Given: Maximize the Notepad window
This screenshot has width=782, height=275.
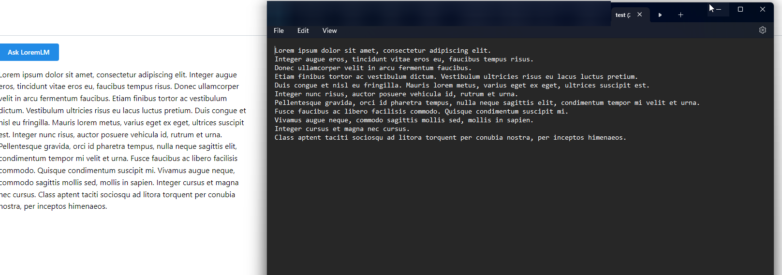Looking at the screenshot, I should (x=740, y=9).
